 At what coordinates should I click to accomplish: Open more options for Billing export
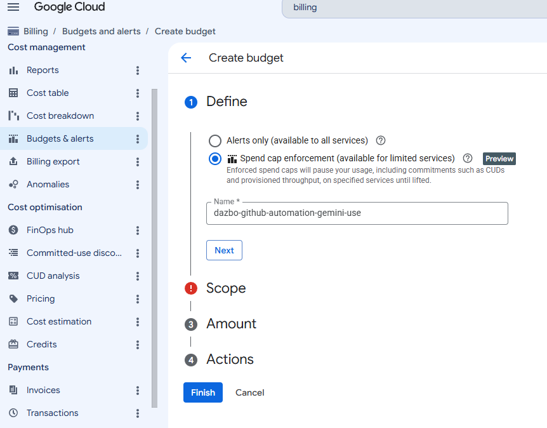click(138, 162)
